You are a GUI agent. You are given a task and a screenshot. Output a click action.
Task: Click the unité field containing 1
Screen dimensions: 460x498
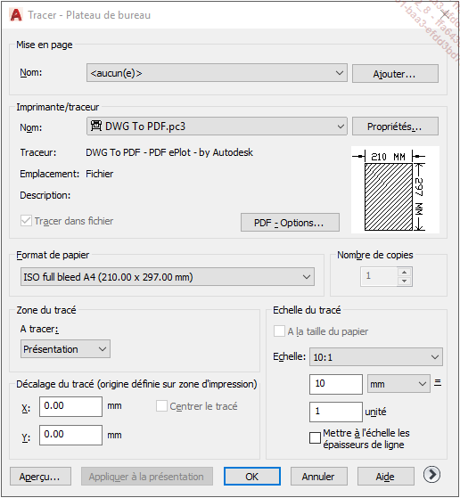click(x=336, y=412)
